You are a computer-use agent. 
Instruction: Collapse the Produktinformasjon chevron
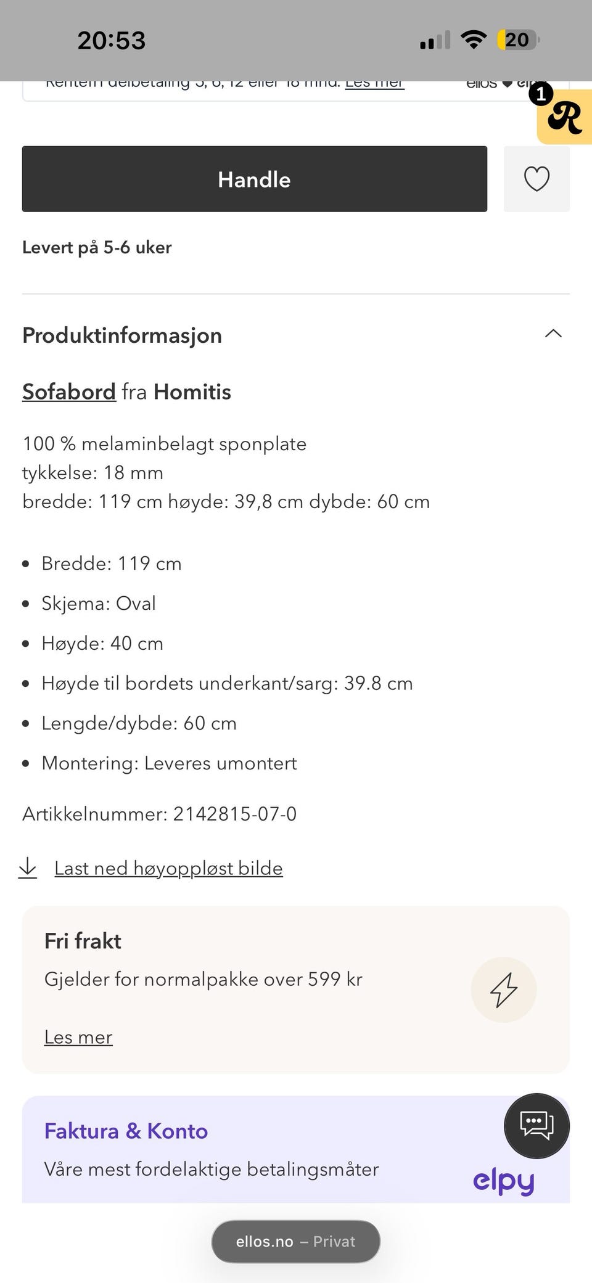pos(553,334)
